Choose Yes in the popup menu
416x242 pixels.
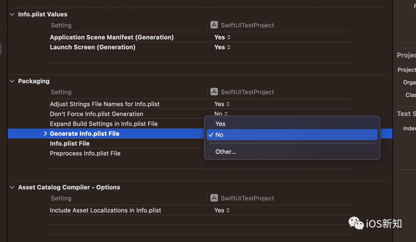point(220,124)
